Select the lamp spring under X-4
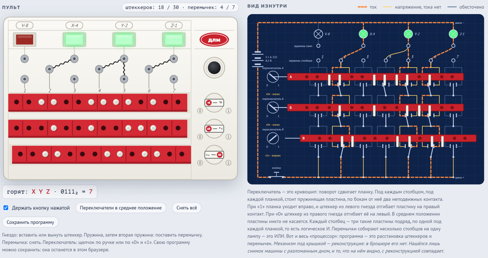The image size is (488, 258). point(74,58)
